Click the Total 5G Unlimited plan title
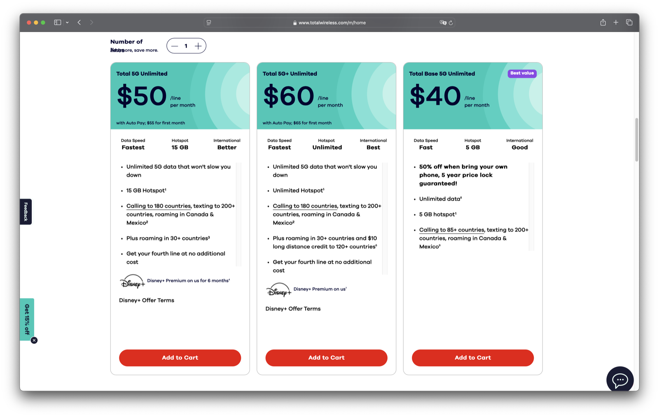 pos(142,74)
